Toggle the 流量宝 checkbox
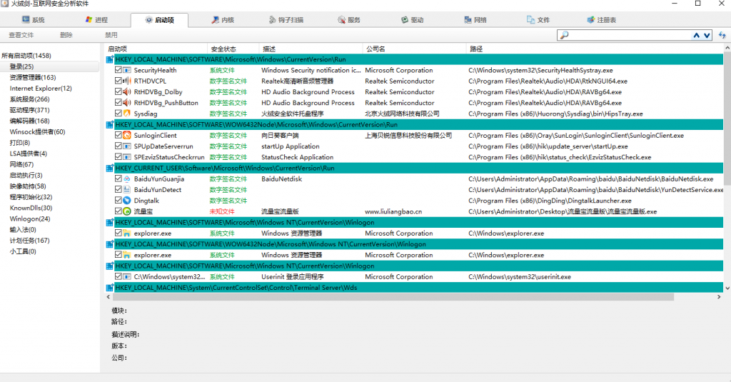Image resolution: width=731 pixels, height=382 pixels. [119, 211]
